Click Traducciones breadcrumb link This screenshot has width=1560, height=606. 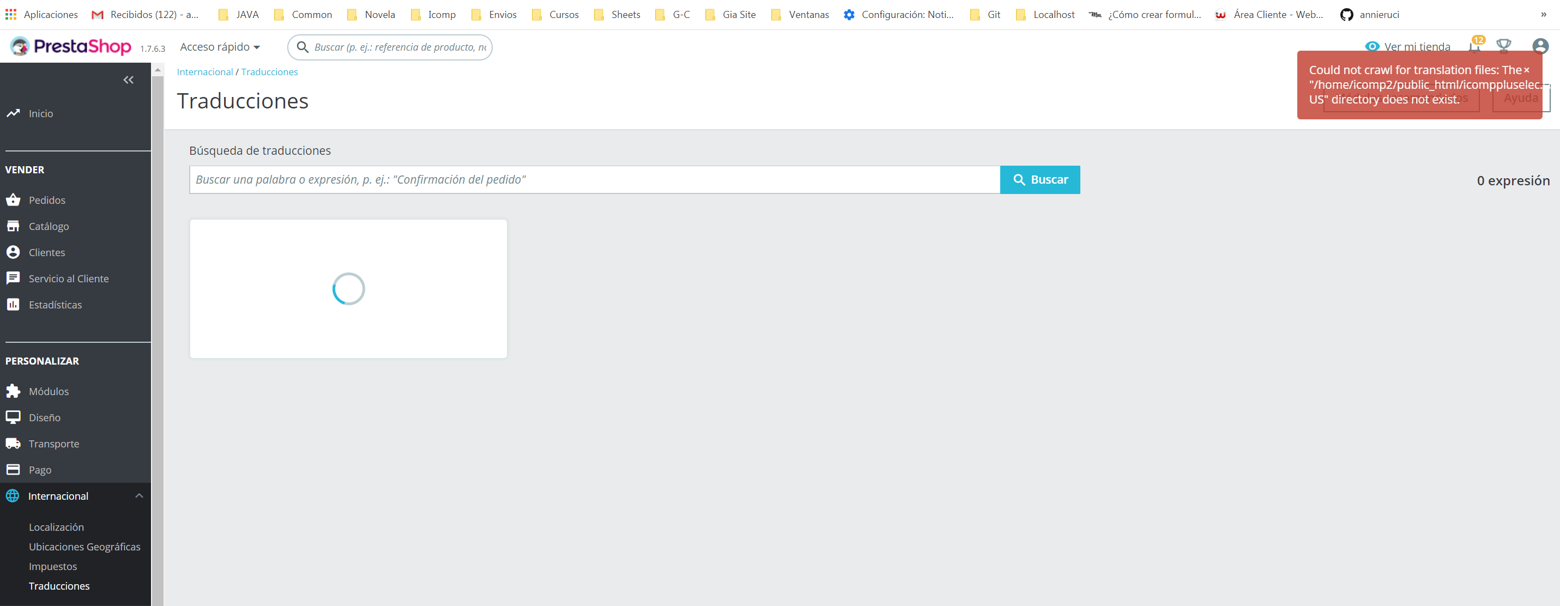tap(269, 71)
